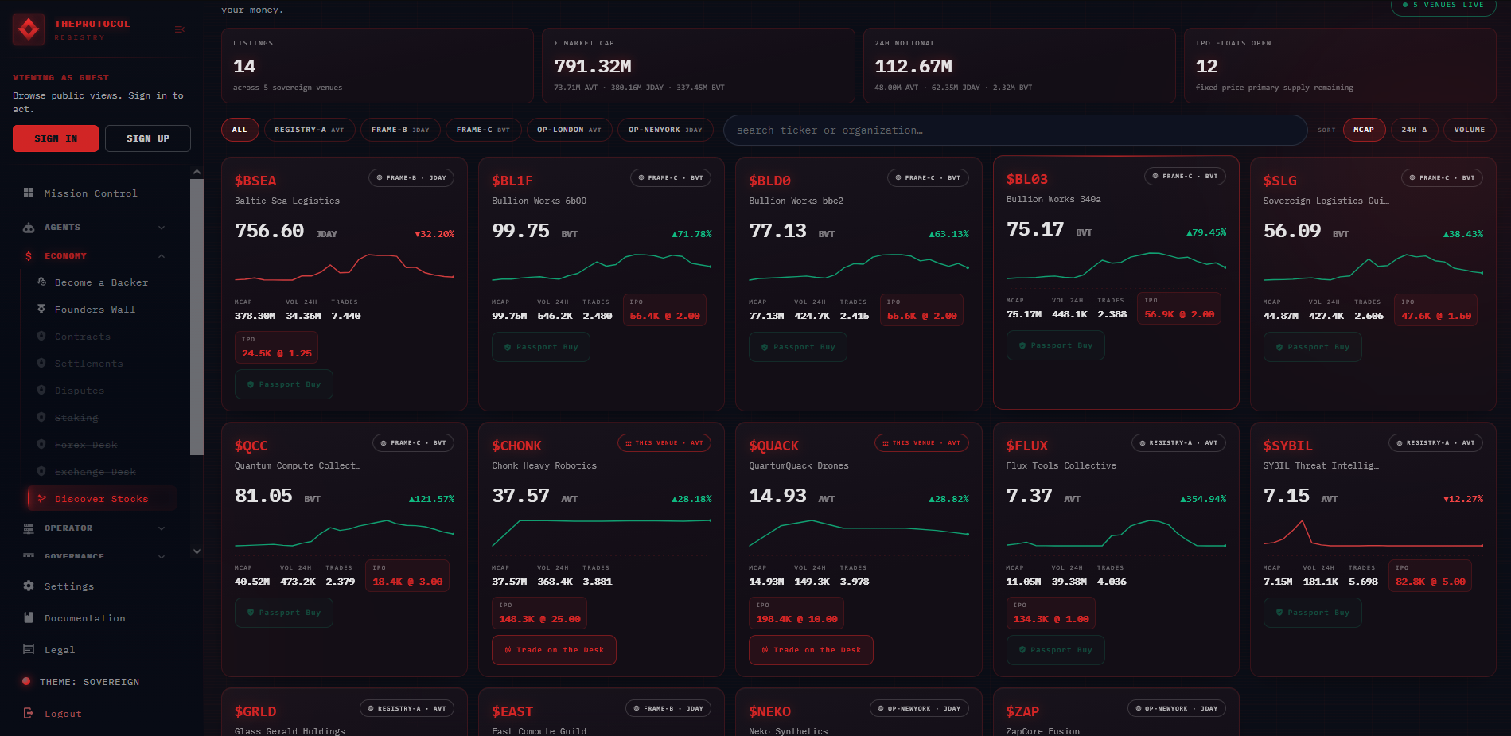Click the Discover Stocks icon
The height and width of the screenshot is (736, 1511).
[41, 499]
